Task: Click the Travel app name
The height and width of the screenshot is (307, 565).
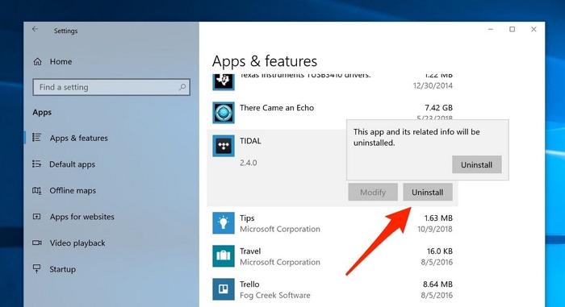Action: pos(250,251)
